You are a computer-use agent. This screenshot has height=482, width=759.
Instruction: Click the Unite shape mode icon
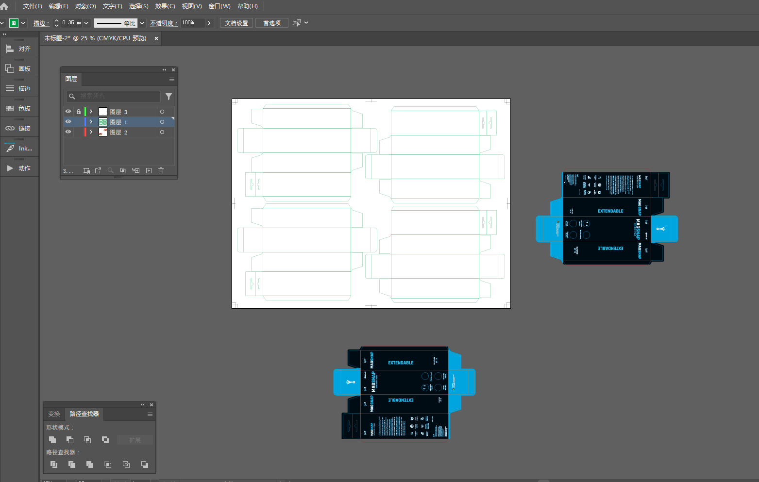pos(52,440)
